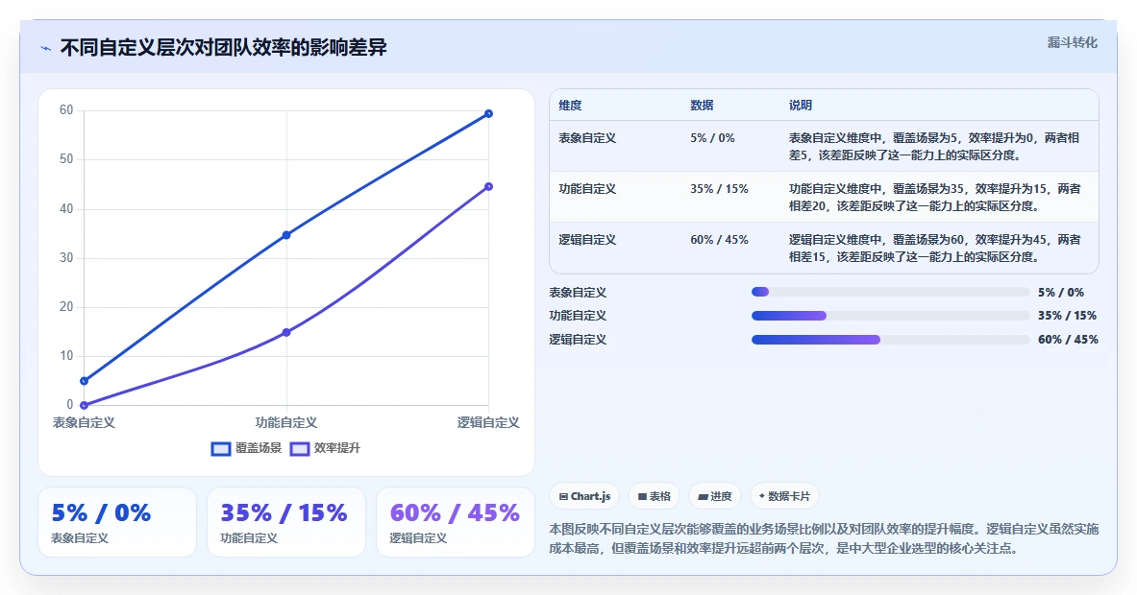1137x595 pixels.
Task: Click the 35% / 15% table cell
Action: [x=719, y=189]
